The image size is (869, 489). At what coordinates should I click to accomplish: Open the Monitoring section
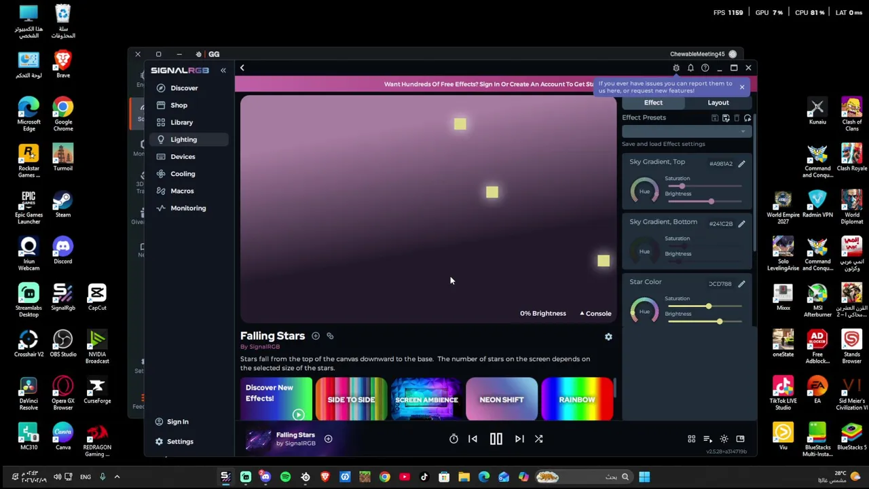pyautogui.click(x=188, y=208)
